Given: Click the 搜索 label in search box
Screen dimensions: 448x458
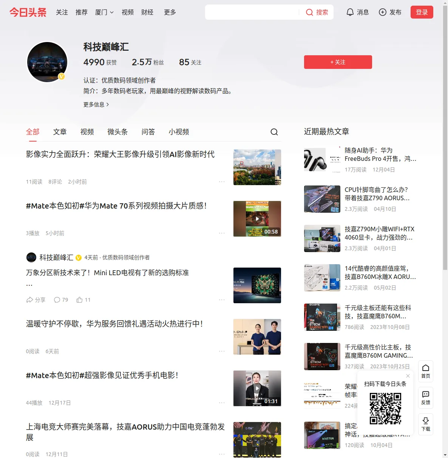Looking at the screenshot, I should tap(322, 12).
